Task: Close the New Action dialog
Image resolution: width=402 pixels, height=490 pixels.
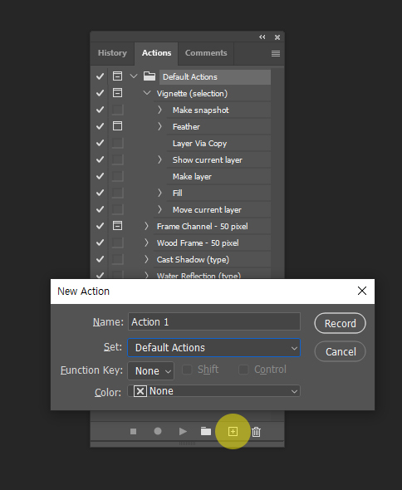Action: click(362, 291)
